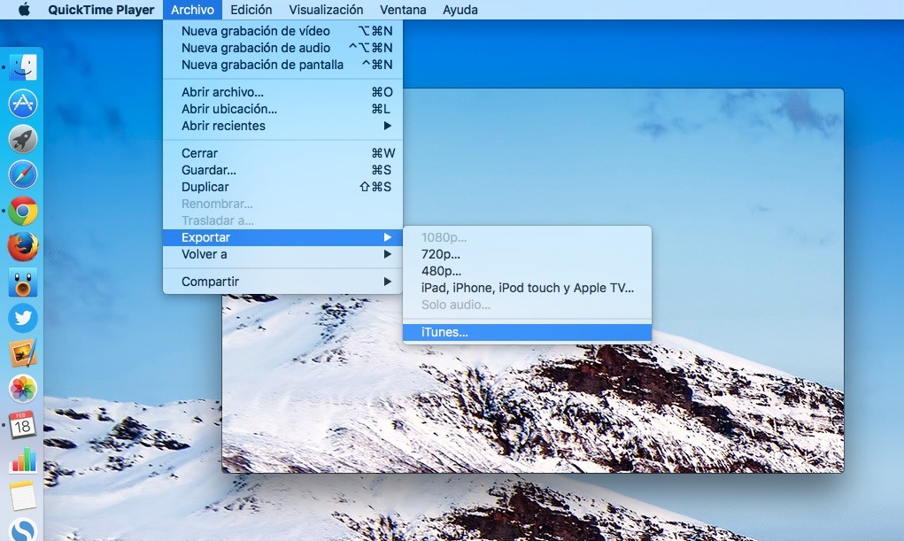Open the QuickTime Player application menu
The height and width of the screenshot is (541, 904).
(101, 10)
